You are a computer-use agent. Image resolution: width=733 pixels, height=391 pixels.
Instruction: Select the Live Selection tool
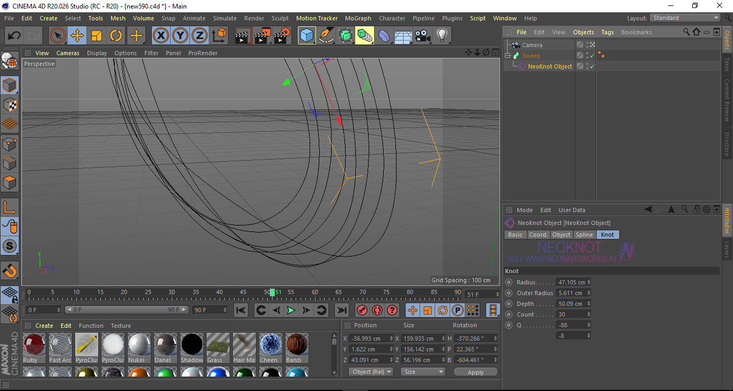(x=58, y=36)
